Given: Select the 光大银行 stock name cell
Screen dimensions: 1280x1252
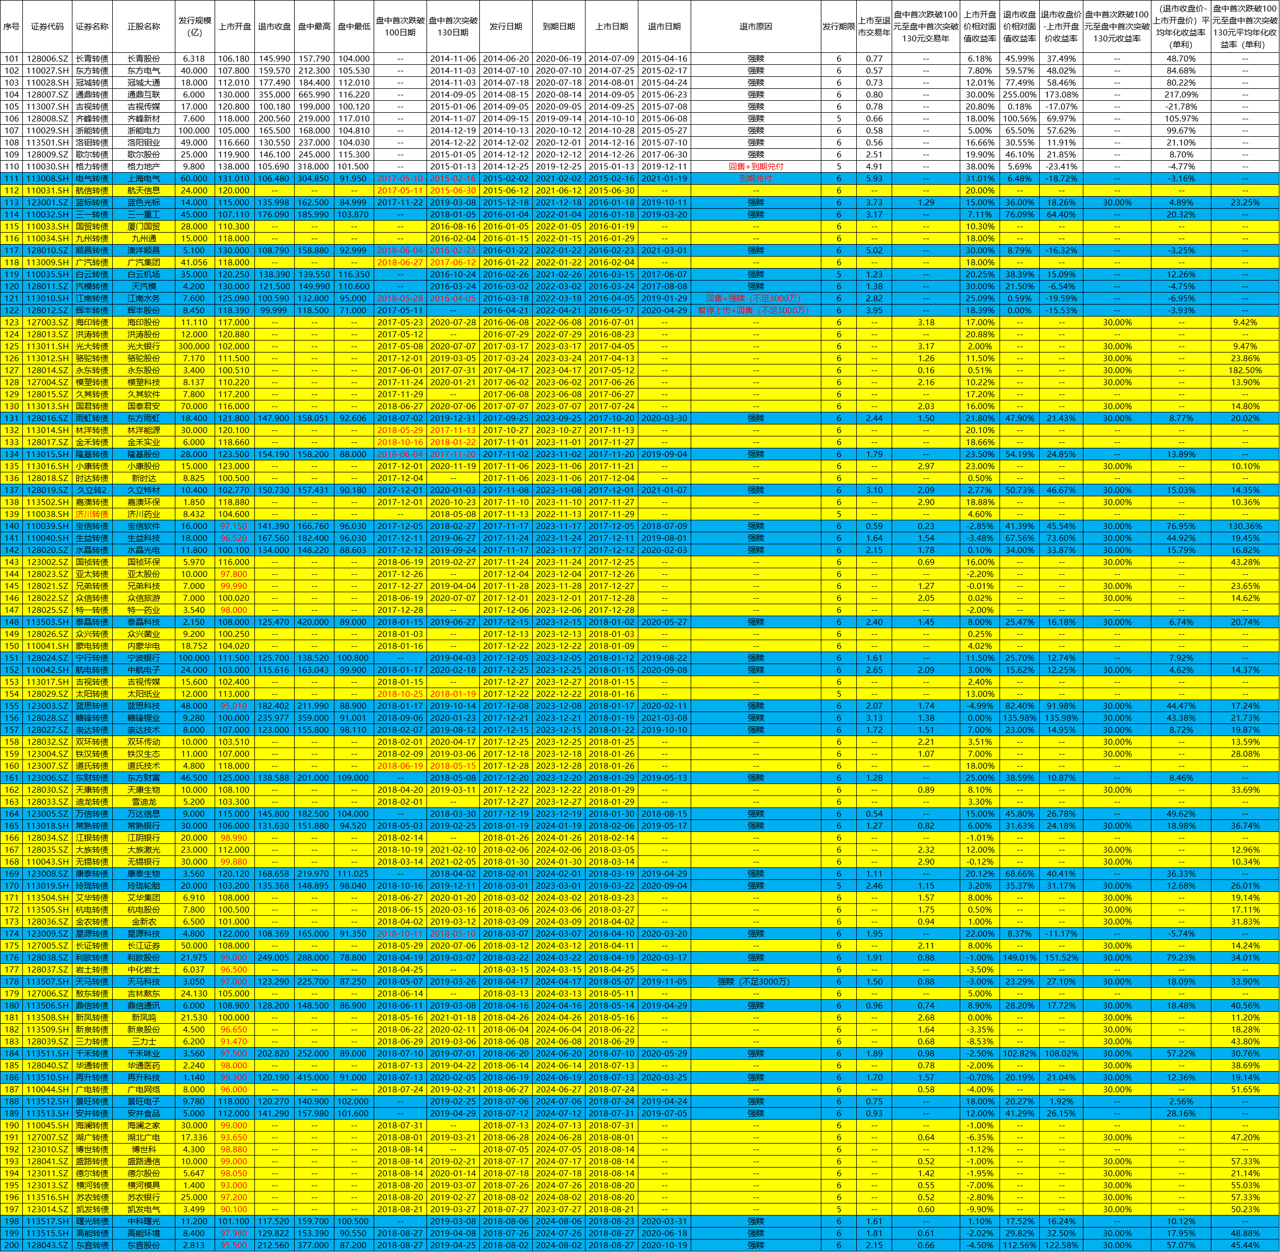Looking at the screenshot, I should 143,347.
